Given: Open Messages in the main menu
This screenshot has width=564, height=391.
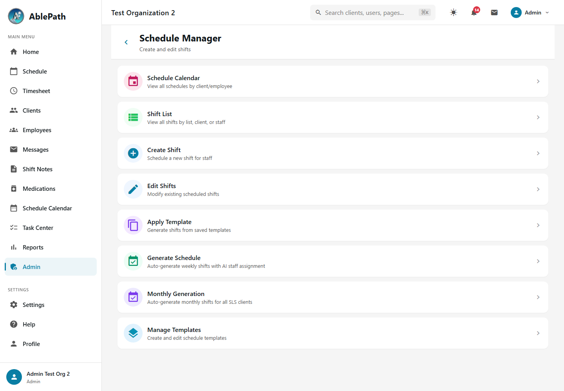Looking at the screenshot, I should click(51, 149).
